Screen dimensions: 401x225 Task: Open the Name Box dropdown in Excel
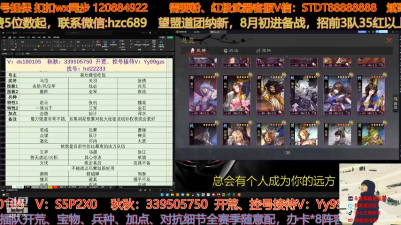click(12, 53)
